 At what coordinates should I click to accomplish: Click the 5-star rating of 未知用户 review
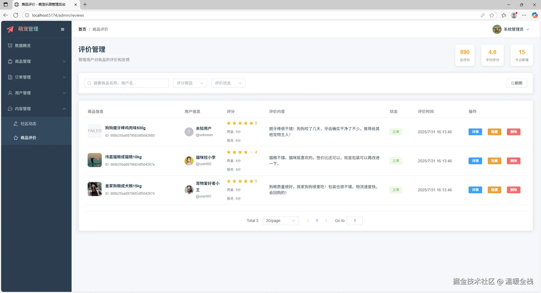point(242,123)
